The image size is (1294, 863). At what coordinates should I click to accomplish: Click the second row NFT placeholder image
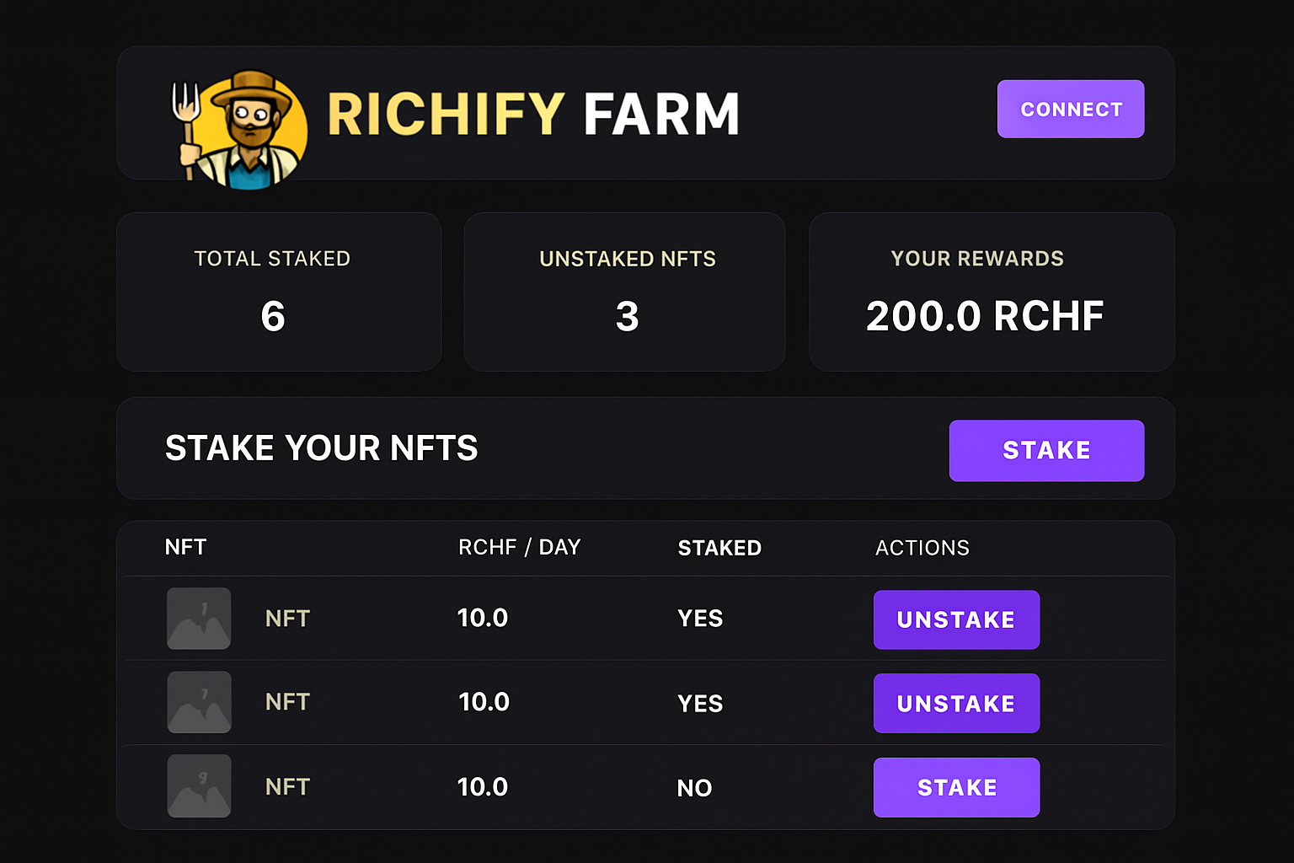coord(199,702)
